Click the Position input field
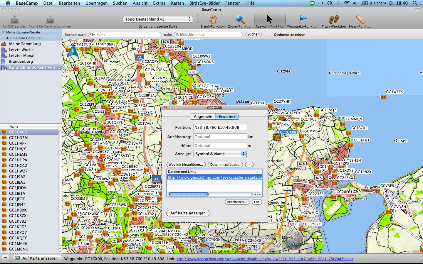This screenshot has height=264, width=423. pyautogui.click(x=220, y=127)
